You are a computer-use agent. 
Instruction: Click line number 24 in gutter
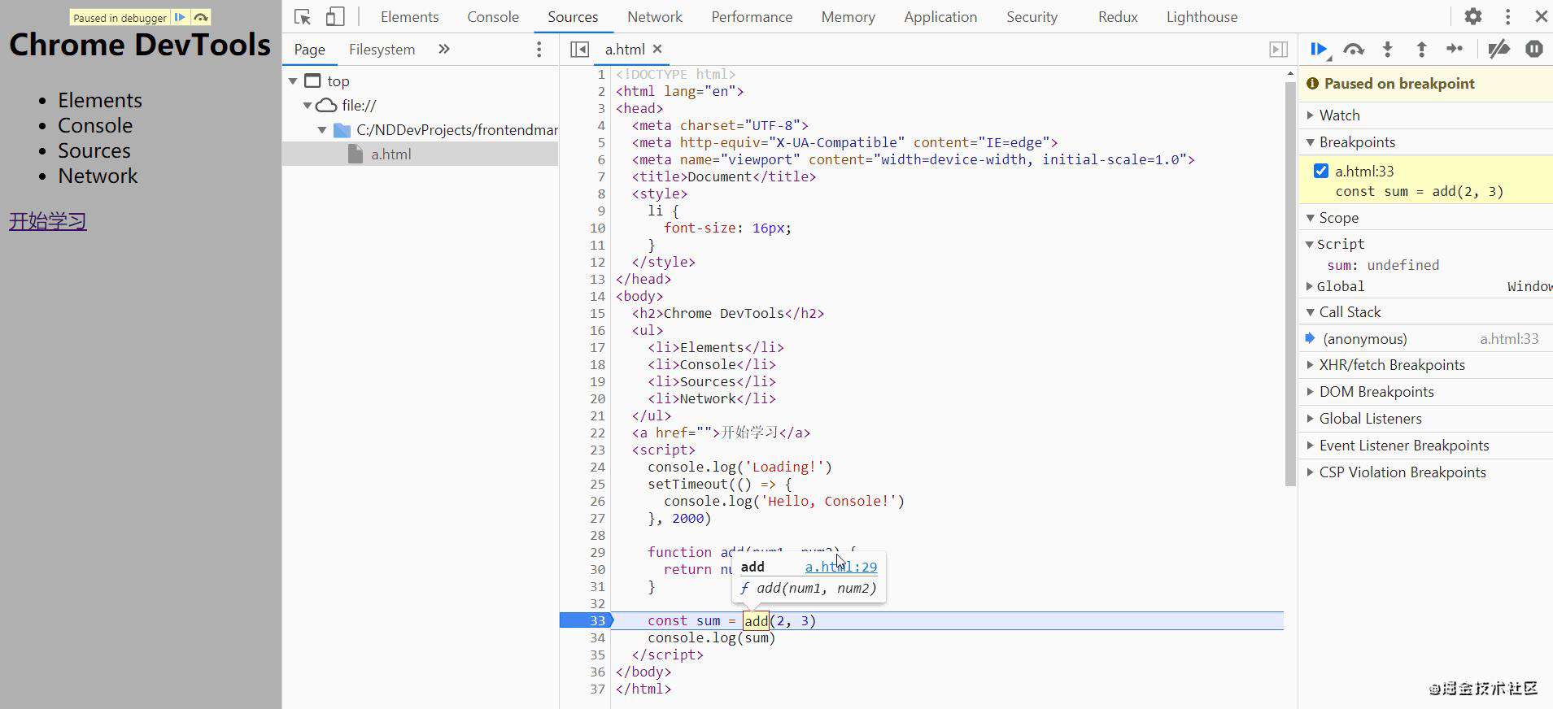(598, 467)
